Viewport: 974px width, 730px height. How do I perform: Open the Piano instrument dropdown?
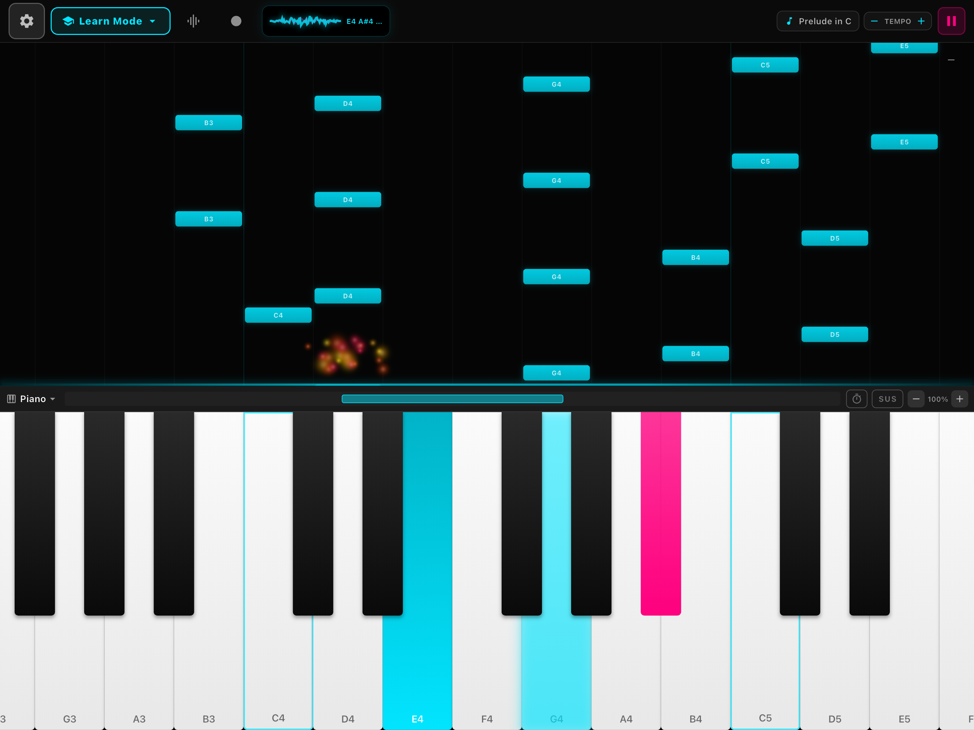coord(32,399)
